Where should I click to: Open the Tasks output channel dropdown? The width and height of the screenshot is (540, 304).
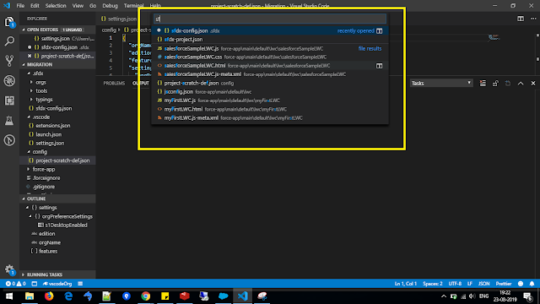tap(441, 83)
